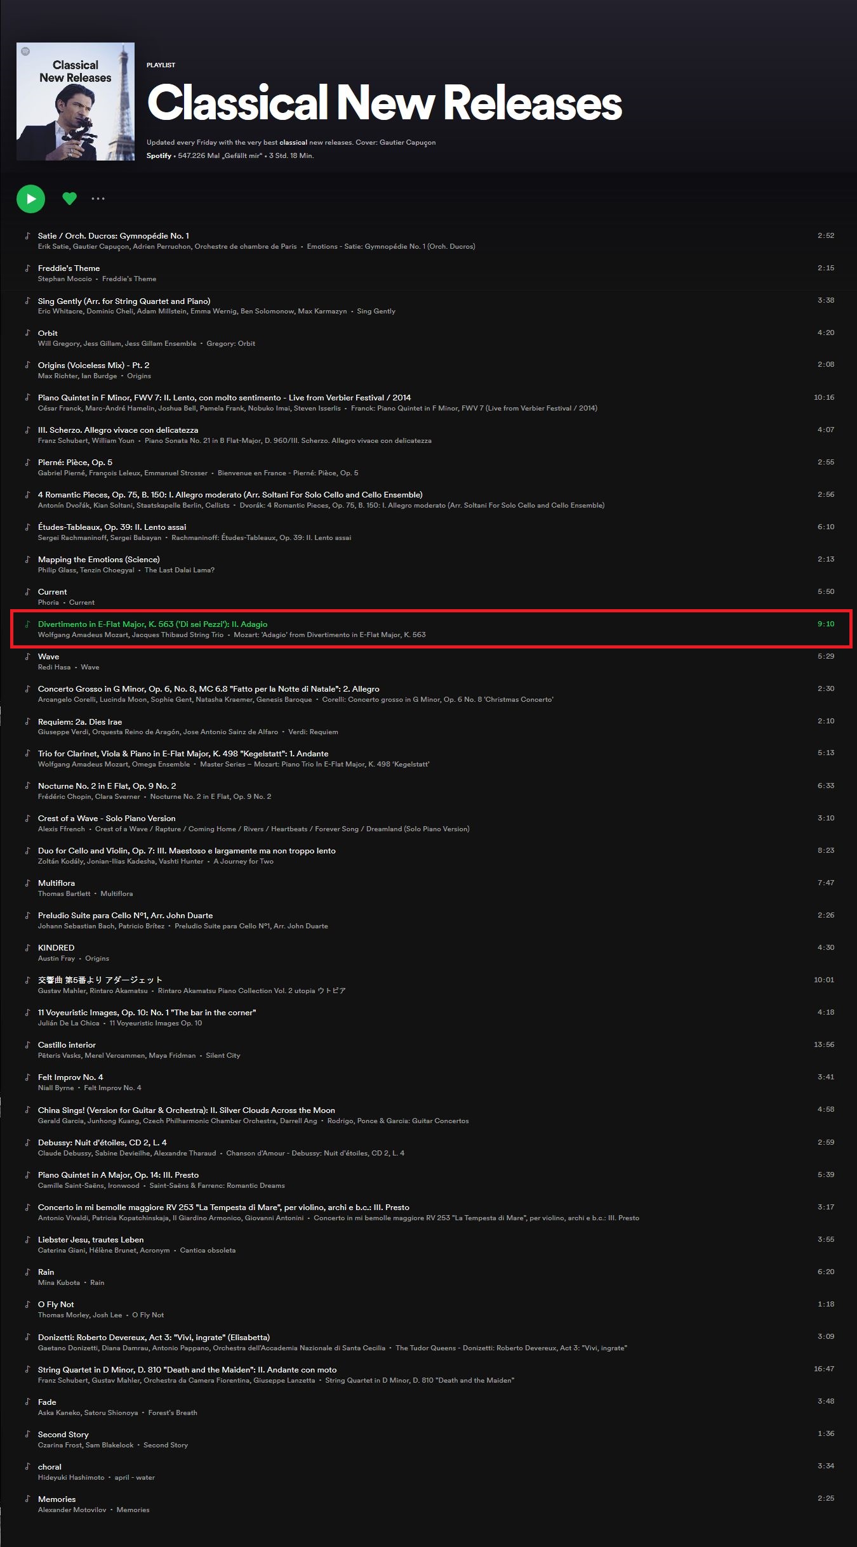This screenshot has width=857, height=1547.
Task: Toggle the green heart like icon
Action: tap(70, 199)
